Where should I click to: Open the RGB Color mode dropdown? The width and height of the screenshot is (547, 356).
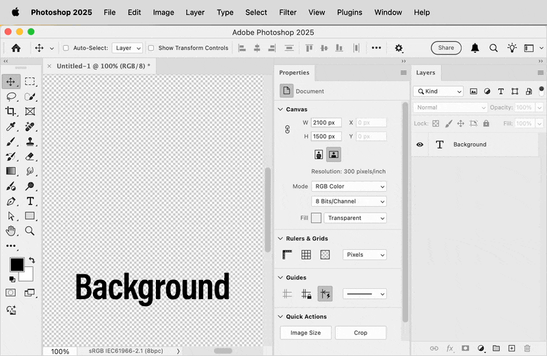pos(349,186)
